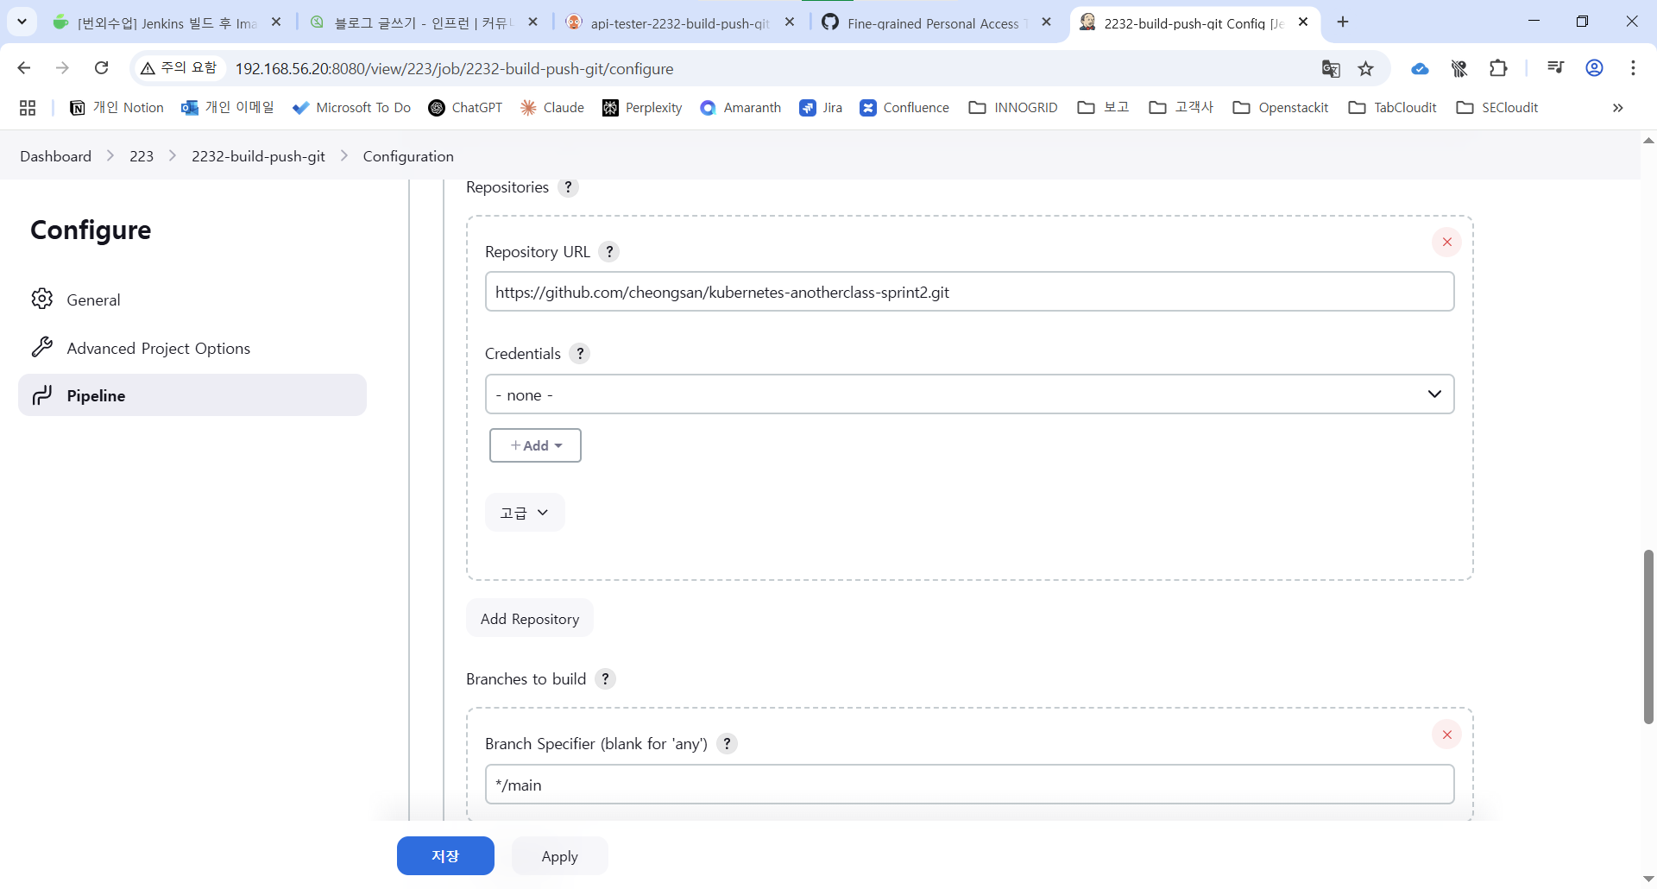
Task: Click the Branches to build help icon
Action: click(606, 679)
